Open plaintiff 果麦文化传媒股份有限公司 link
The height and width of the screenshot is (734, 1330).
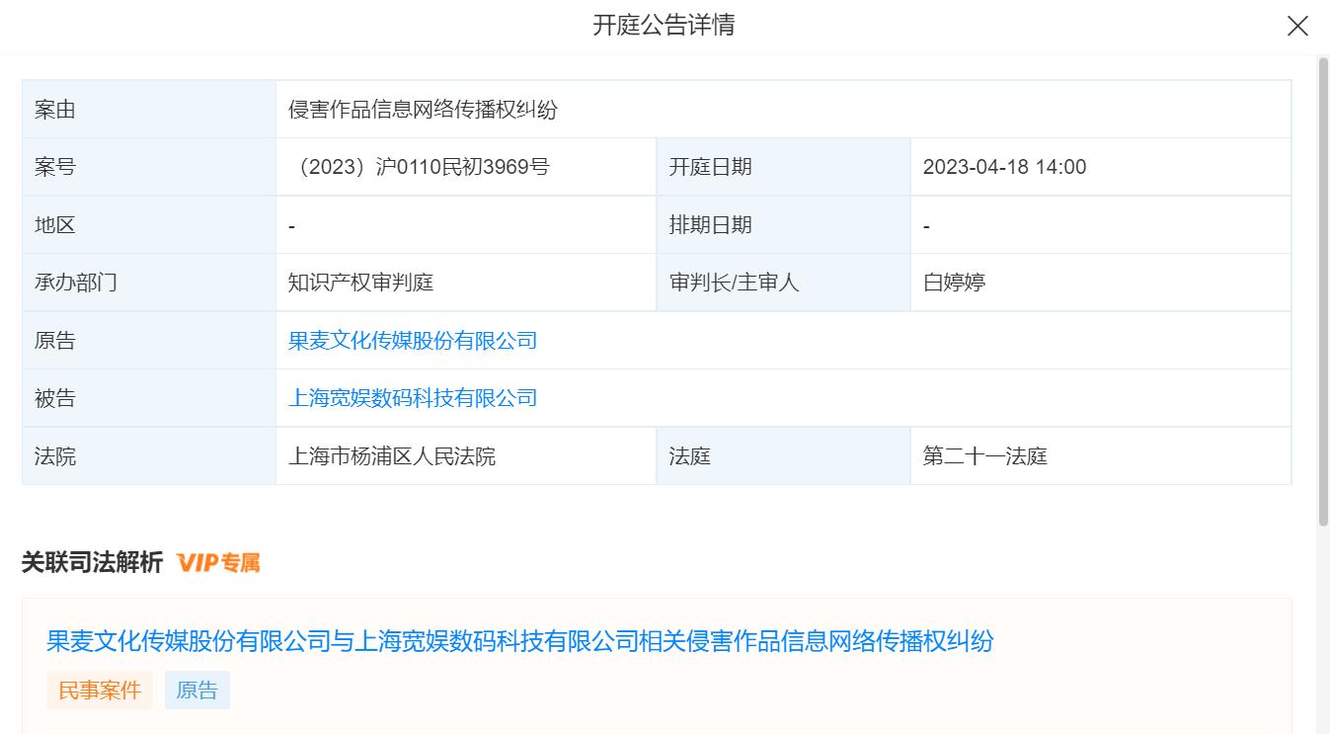pyautogui.click(x=413, y=341)
